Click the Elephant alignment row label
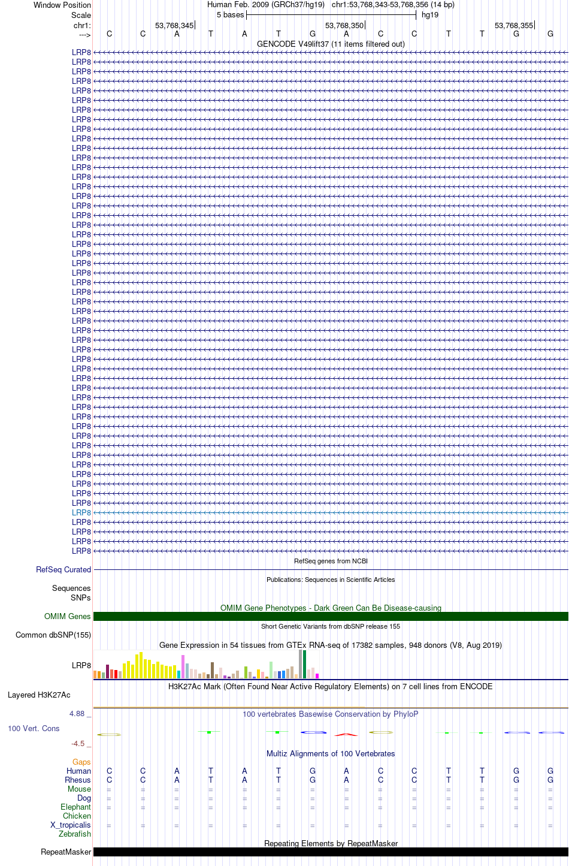Viewport: 569px width, 866px height. point(76,807)
